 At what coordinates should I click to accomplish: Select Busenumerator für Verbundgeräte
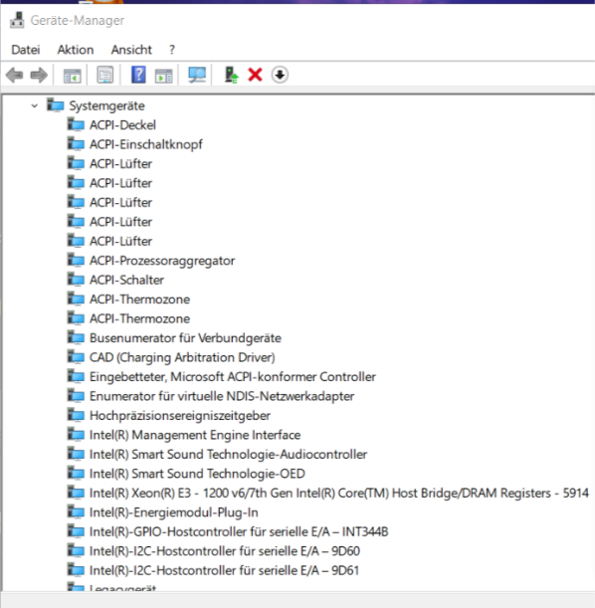pos(185,338)
